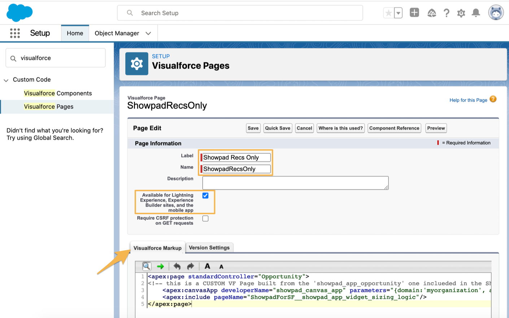This screenshot has height=318, width=509.
Task: Switch to the Version Settings tab
Action: (x=209, y=248)
